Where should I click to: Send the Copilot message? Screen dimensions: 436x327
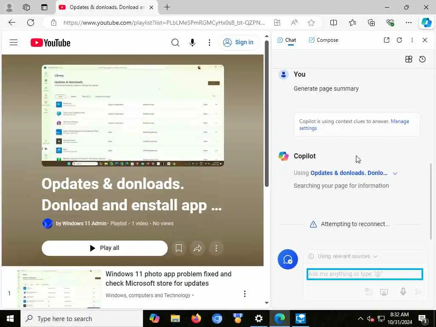pos(418,291)
